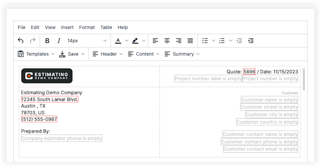The width and height of the screenshot is (321, 167).
Task: Apply the highlight background color
Action: [x=135, y=41]
